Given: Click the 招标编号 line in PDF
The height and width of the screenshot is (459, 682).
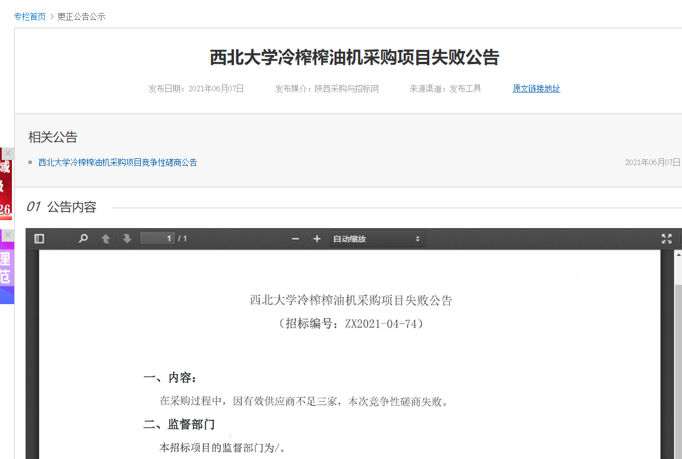Looking at the screenshot, I should [x=351, y=324].
